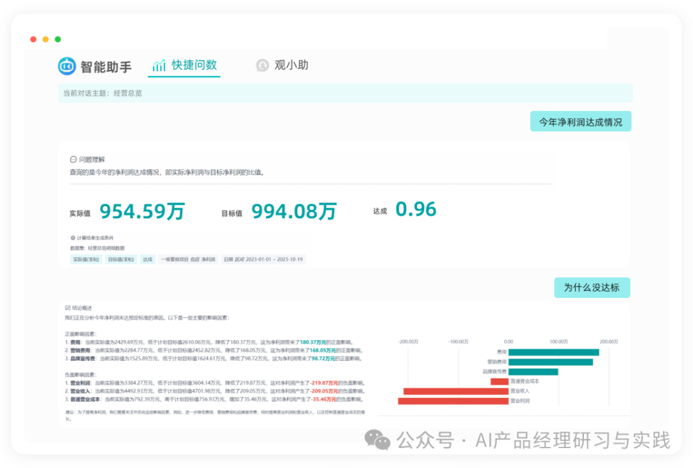Click the red 营业利润 bar in chart
The width and height of the screenshot is (693, 468).
(453, 401)
